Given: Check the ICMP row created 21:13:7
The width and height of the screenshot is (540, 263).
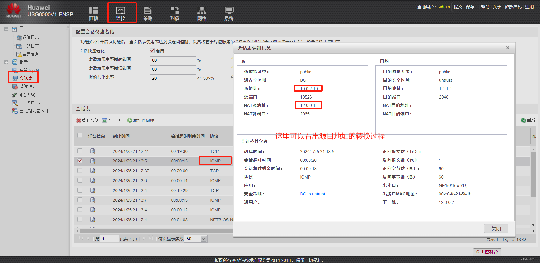Looking at the screenshot, I should (x=80, y=200).
